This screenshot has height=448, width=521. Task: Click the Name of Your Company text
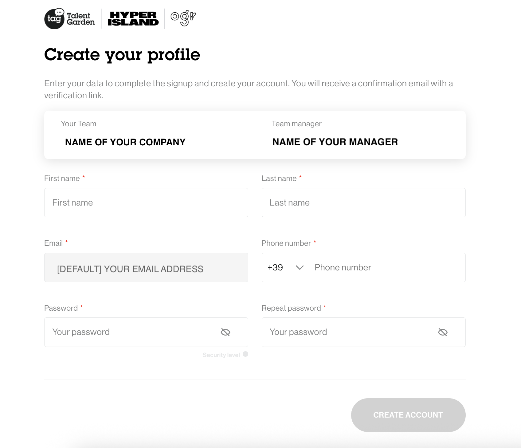(x=125, y=142)
